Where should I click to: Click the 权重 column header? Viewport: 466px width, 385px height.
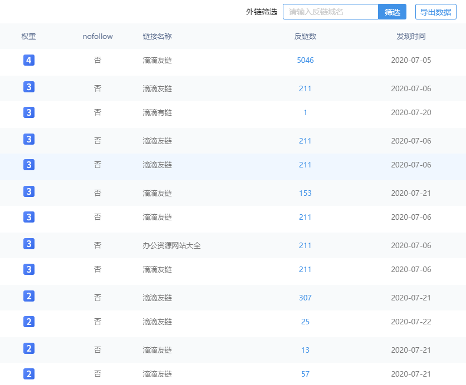(29, 36)
